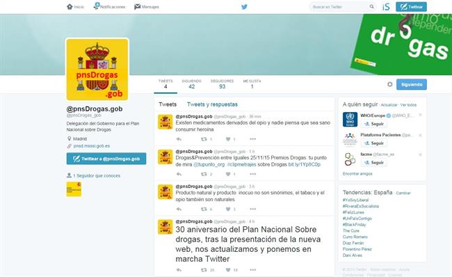
Task: Click the known follower's avatar thumbnail
Action: pos(74,189)
